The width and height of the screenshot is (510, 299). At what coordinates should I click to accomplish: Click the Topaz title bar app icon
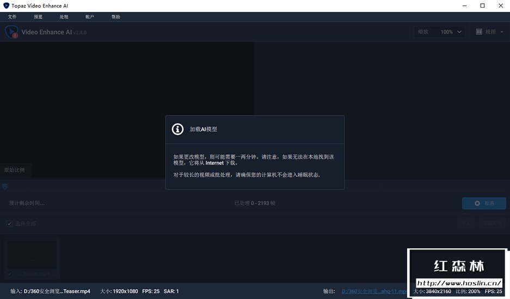click(6, 5)
